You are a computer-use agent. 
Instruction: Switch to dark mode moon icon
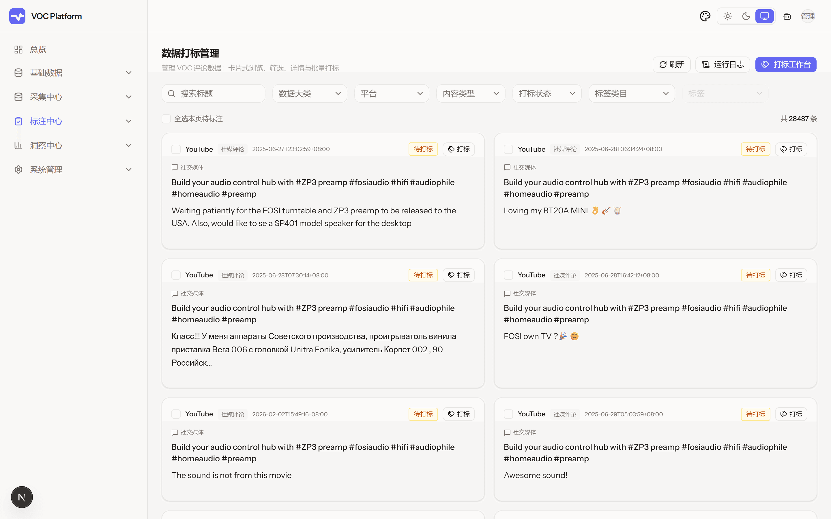746,16
